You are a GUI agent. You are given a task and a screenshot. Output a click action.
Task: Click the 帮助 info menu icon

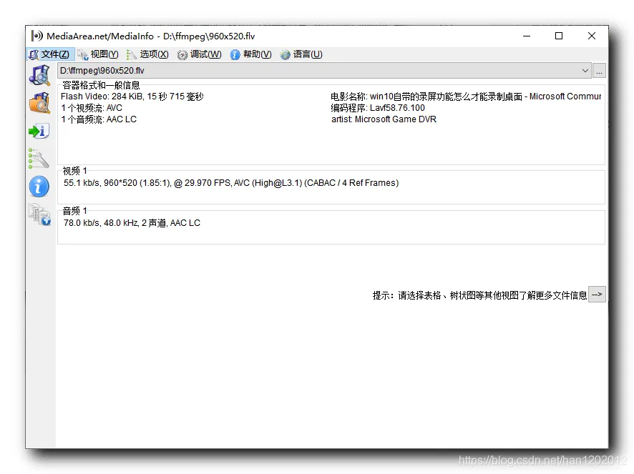coord(235,54)
